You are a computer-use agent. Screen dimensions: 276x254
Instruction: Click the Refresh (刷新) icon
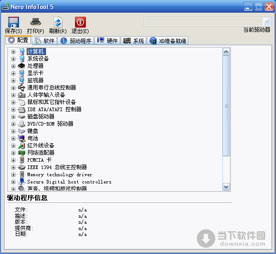pyautogui.click(x=58, y=22)
